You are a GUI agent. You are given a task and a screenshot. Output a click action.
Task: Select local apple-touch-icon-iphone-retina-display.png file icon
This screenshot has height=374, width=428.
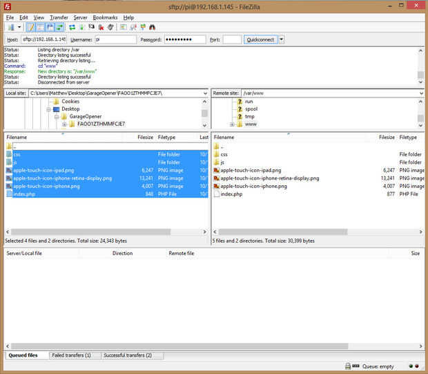[9, 178]
